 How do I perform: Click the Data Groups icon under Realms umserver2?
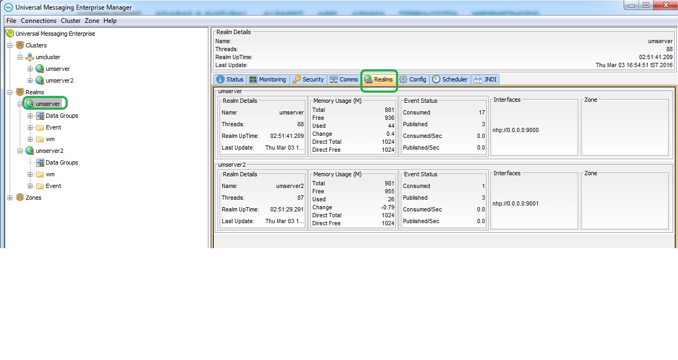[x=40, y=162]
